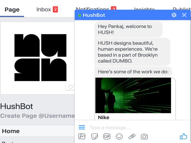
Task: Open the persistent menu icon beside the message box
Action: coord(82,127)
